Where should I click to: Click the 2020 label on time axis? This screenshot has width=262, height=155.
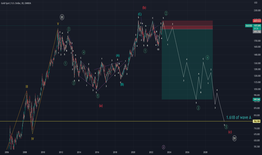[133, 152]
